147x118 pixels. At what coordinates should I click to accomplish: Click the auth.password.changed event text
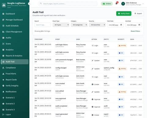[x=64, y=60]
